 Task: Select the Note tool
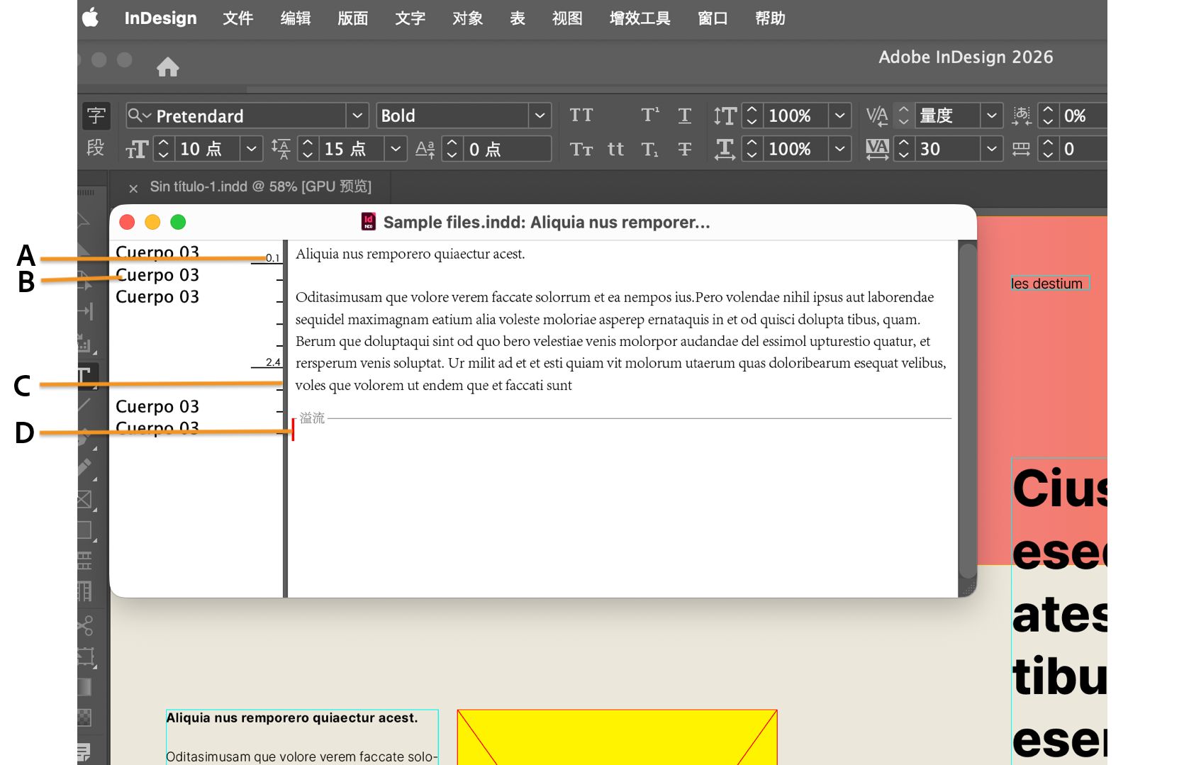84,752
